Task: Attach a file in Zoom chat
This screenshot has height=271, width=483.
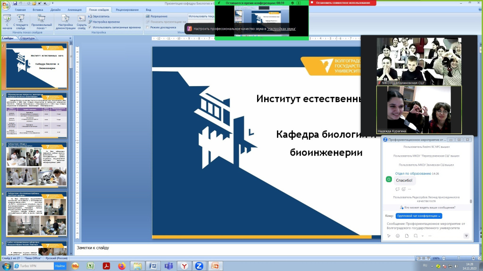Action: click(x=407, y=236)
